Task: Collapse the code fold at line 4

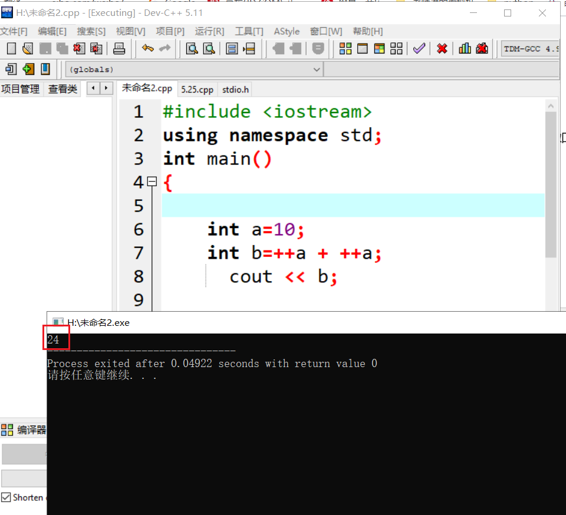Action: click(x=152, y=181)
